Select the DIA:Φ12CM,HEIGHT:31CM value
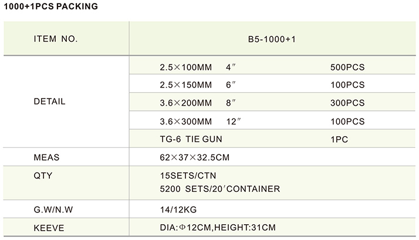The width and height of the screenshot is (419, 240). pyautogui.click(x=217, y=227)
